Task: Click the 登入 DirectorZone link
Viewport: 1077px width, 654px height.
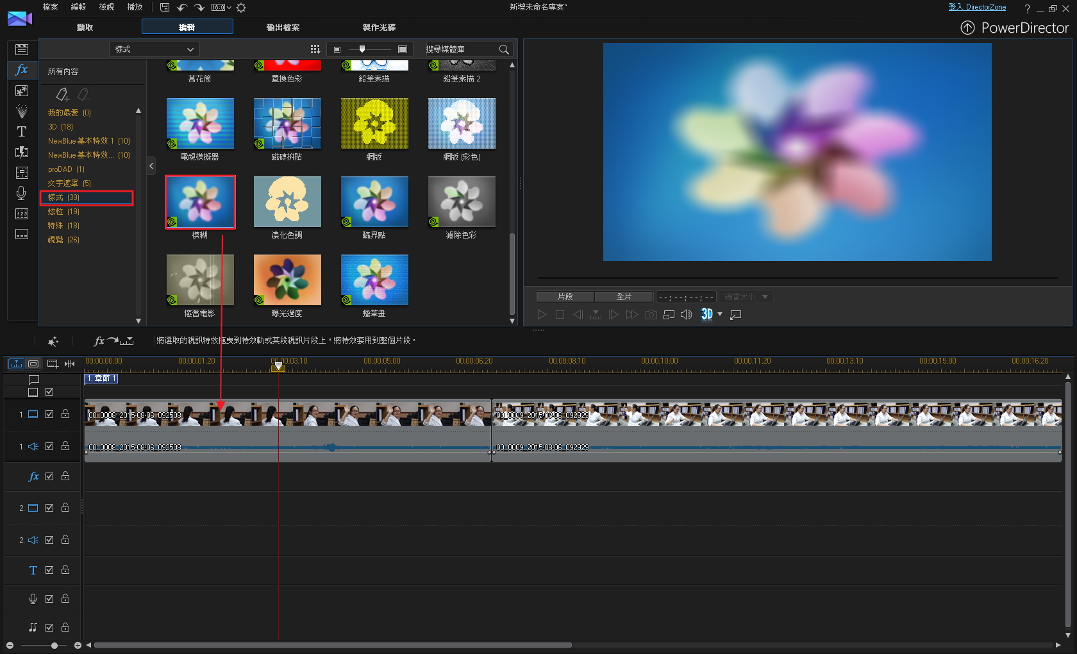Action: click(976, 7)
